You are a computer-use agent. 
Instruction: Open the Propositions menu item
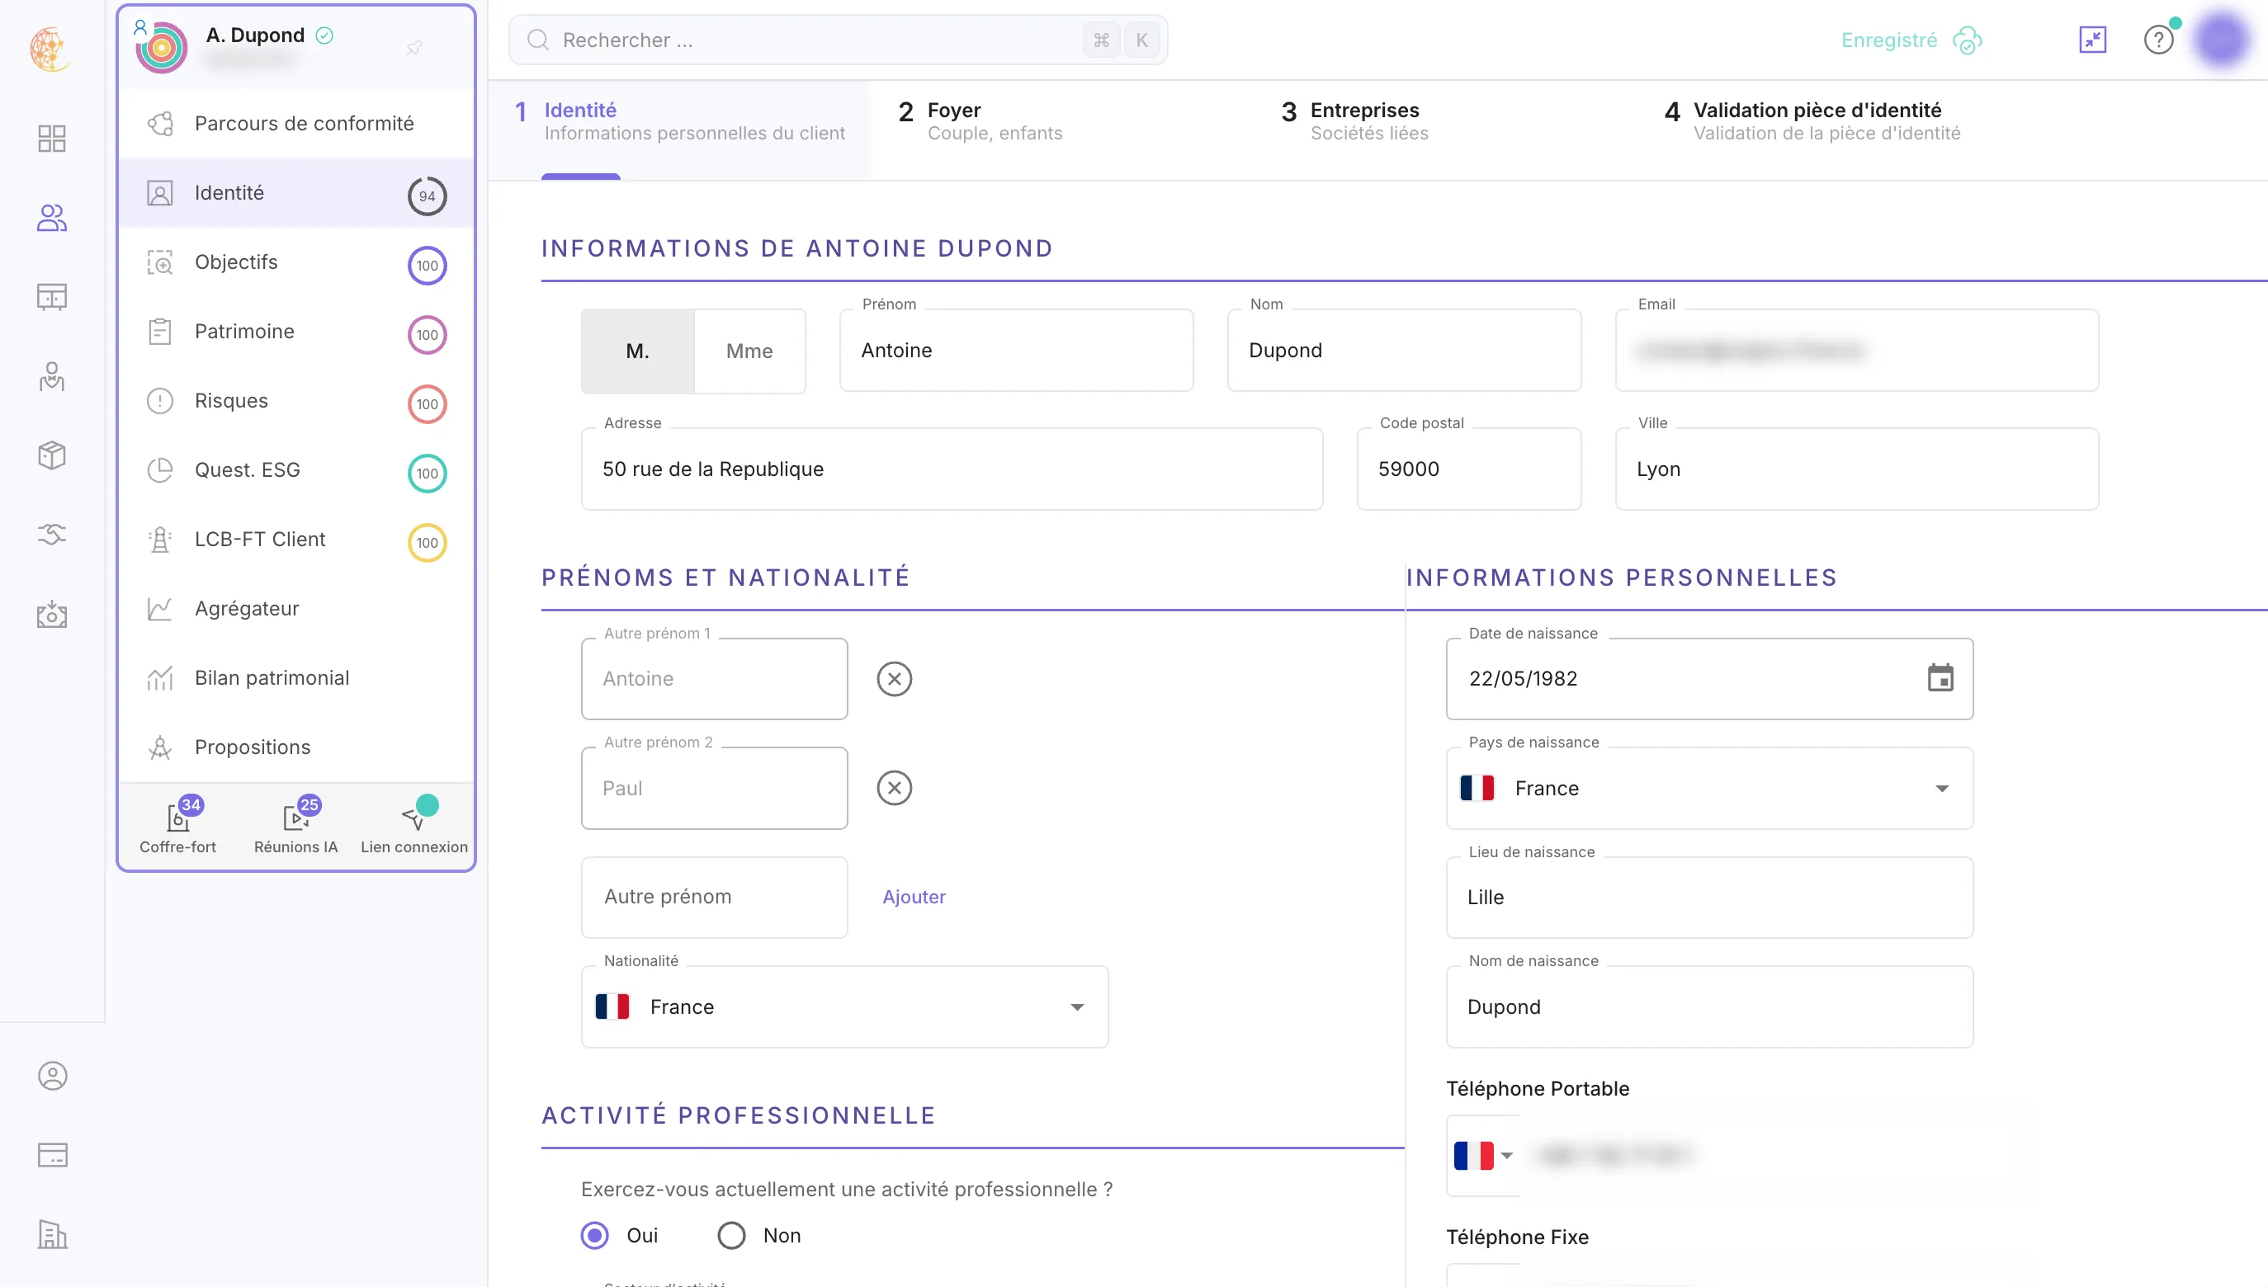[x=296, y=747]
